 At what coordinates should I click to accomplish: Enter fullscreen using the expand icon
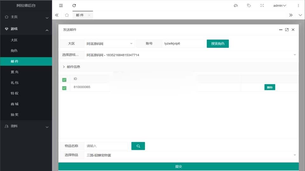[x=262, y=5]
